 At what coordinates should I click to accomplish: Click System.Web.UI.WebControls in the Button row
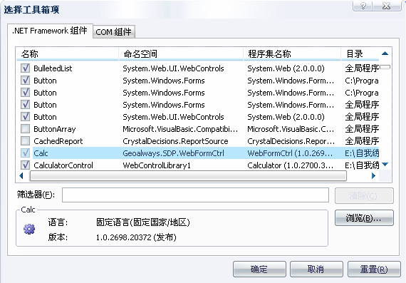[x=173, y=117]
